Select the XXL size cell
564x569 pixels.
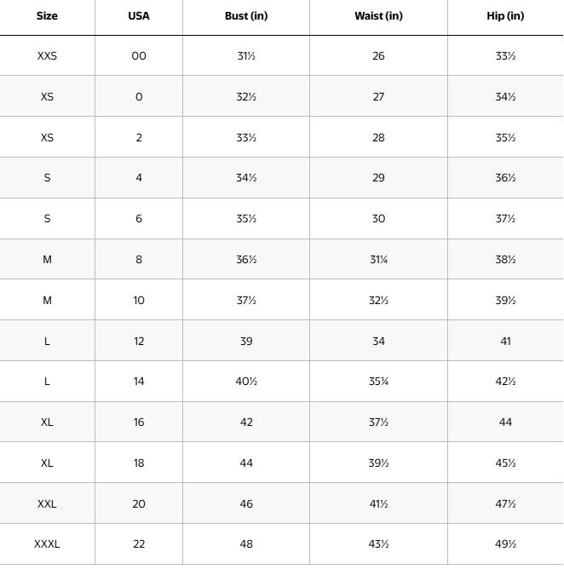(x=47, y=504)
